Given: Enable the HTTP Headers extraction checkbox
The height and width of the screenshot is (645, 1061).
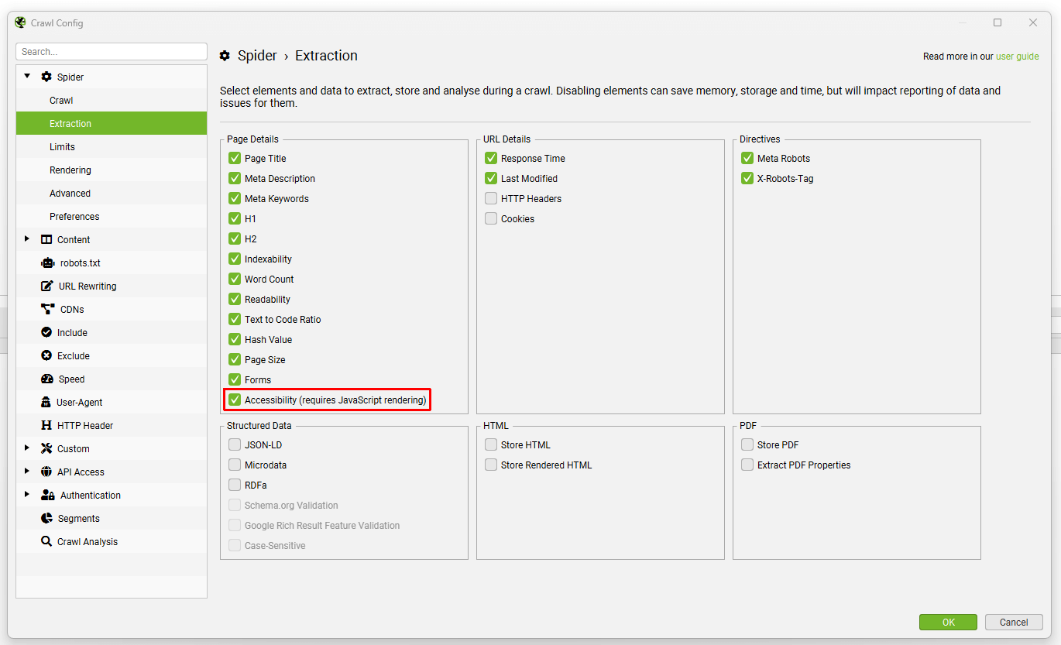Looking at the screenshot, I should click(x=490, y=198).
